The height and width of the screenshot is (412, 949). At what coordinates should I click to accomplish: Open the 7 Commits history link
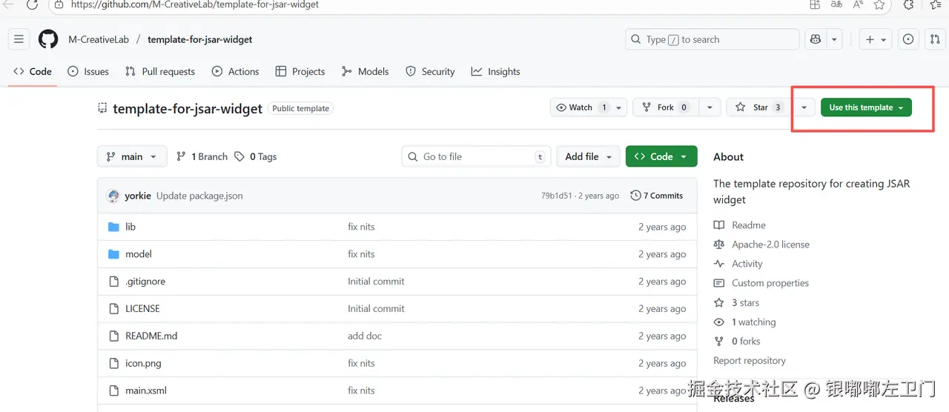[657, 196]
